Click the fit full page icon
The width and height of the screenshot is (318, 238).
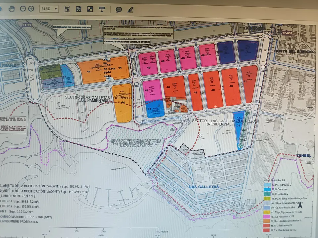[x=79, y=9]
